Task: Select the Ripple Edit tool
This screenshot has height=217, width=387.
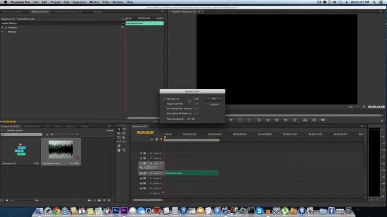Action: 119,133
